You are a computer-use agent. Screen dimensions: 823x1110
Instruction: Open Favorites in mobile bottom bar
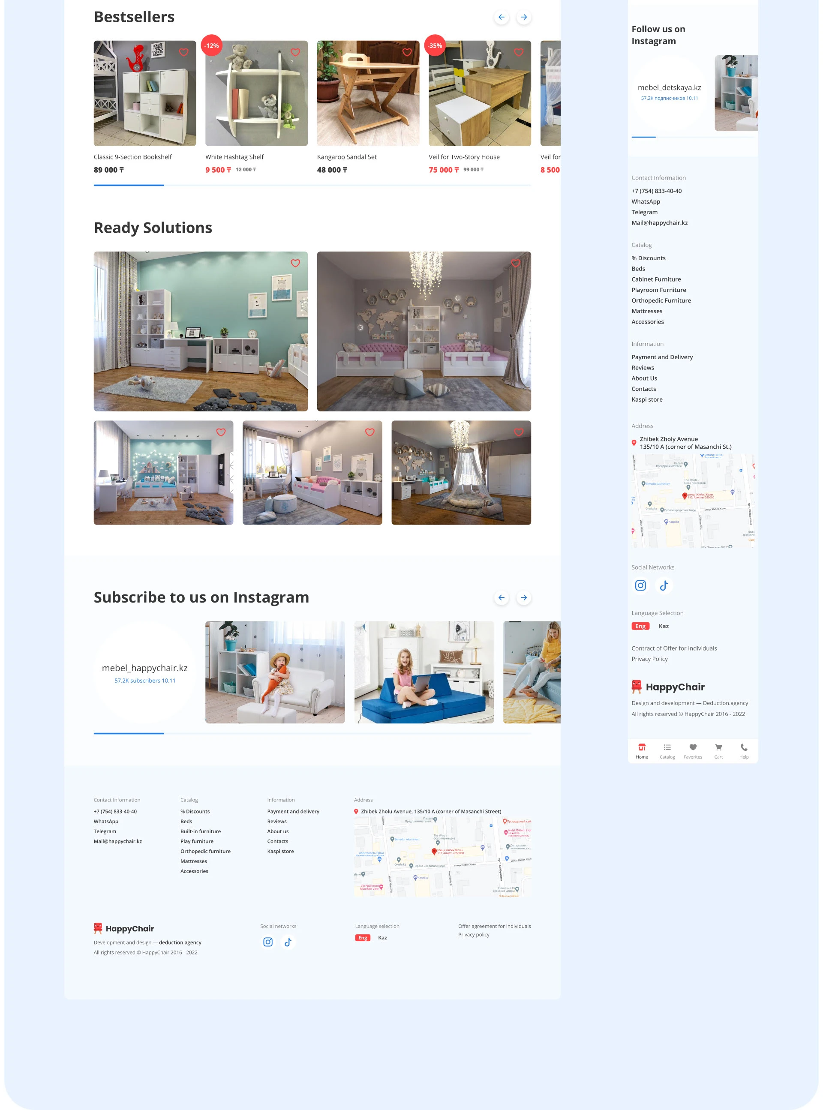[692, 750]
